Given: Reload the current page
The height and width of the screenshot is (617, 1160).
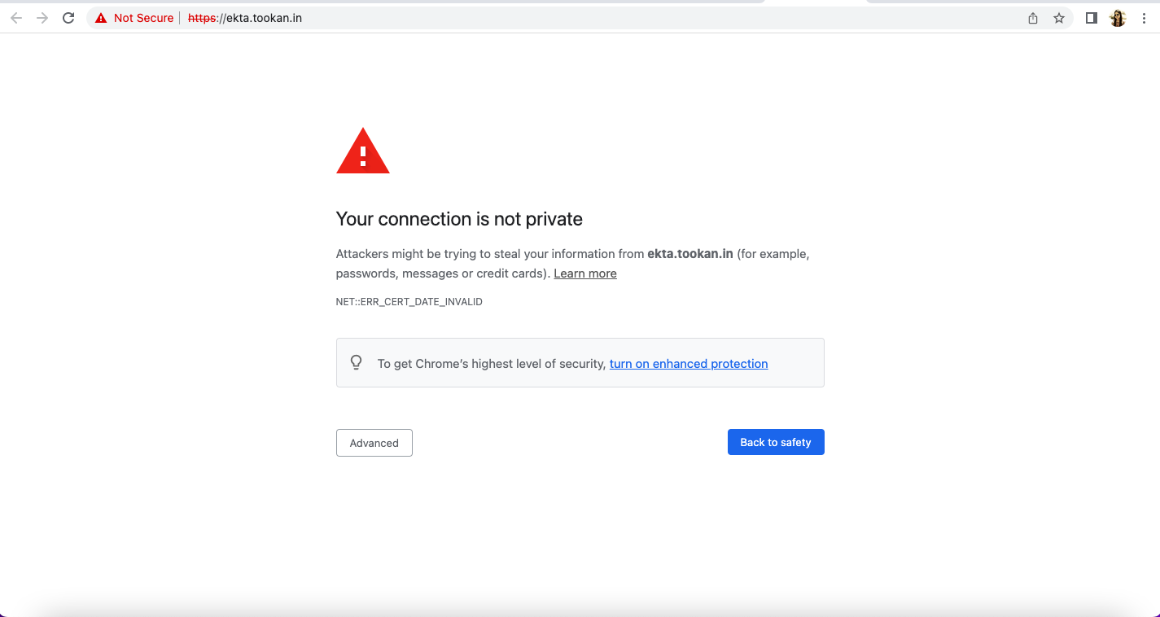Looking at the screenshot, I should tap(68, 18).
